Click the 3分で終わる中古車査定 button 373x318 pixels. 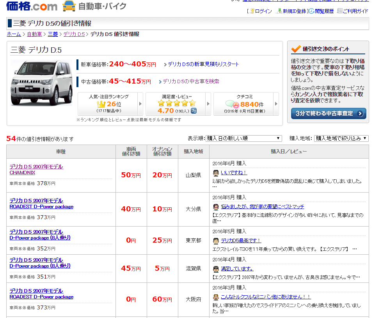(329, 113)
